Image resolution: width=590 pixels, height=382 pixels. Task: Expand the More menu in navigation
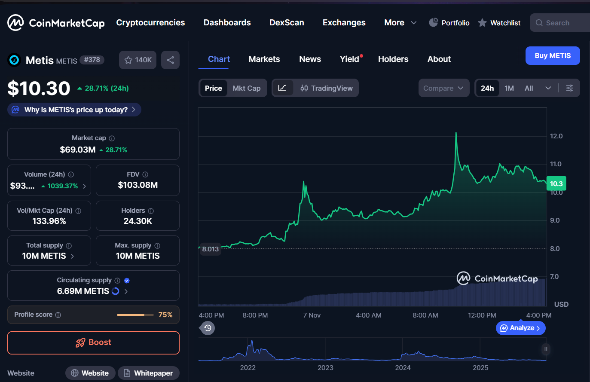(400, 23)
